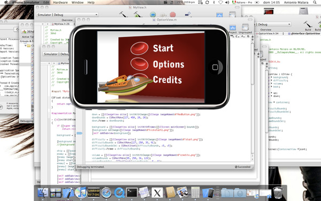
Task: Click the red blood cell icon beside Options
Action: (140, 64)
